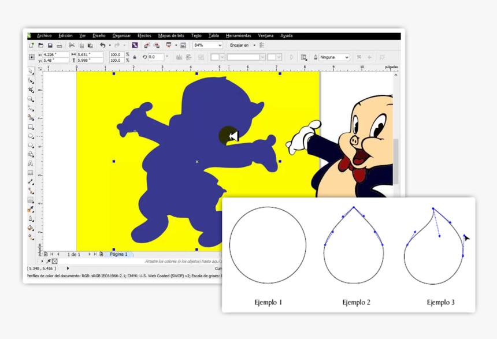Click the Paste clipboard icon
The image size is (497, 339).
click(90, 45)
